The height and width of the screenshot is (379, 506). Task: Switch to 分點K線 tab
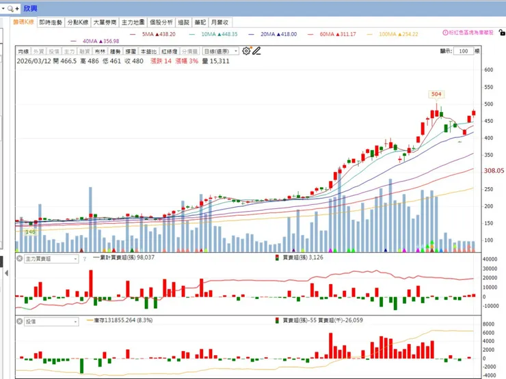tap(78, 23)
